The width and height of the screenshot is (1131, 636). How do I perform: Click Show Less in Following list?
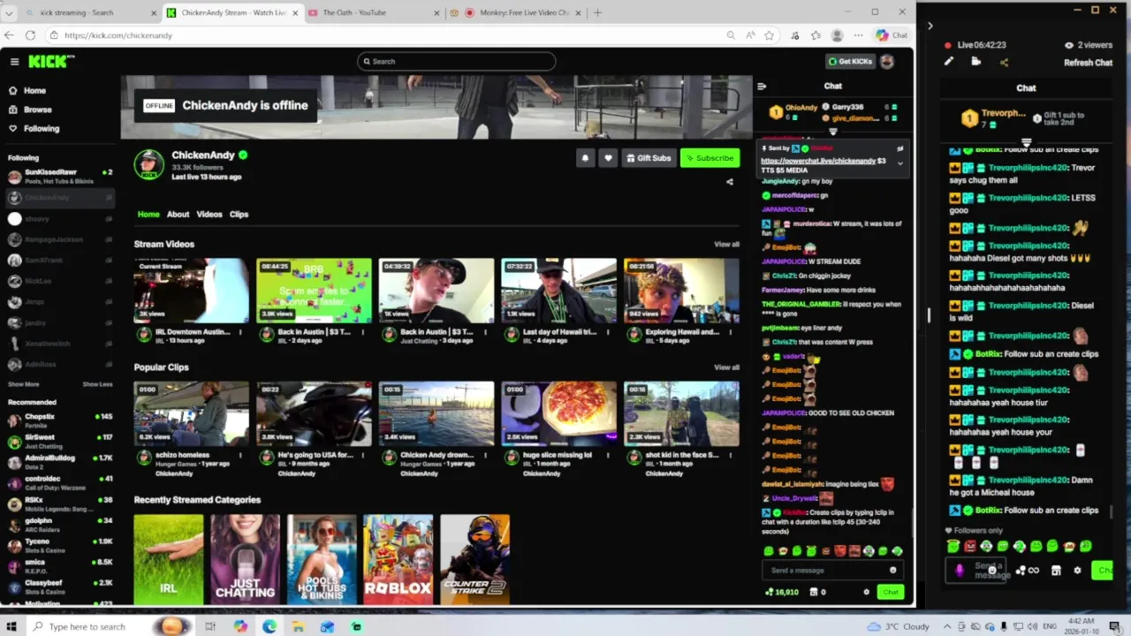pyautogui.click(x=97, y=384)
